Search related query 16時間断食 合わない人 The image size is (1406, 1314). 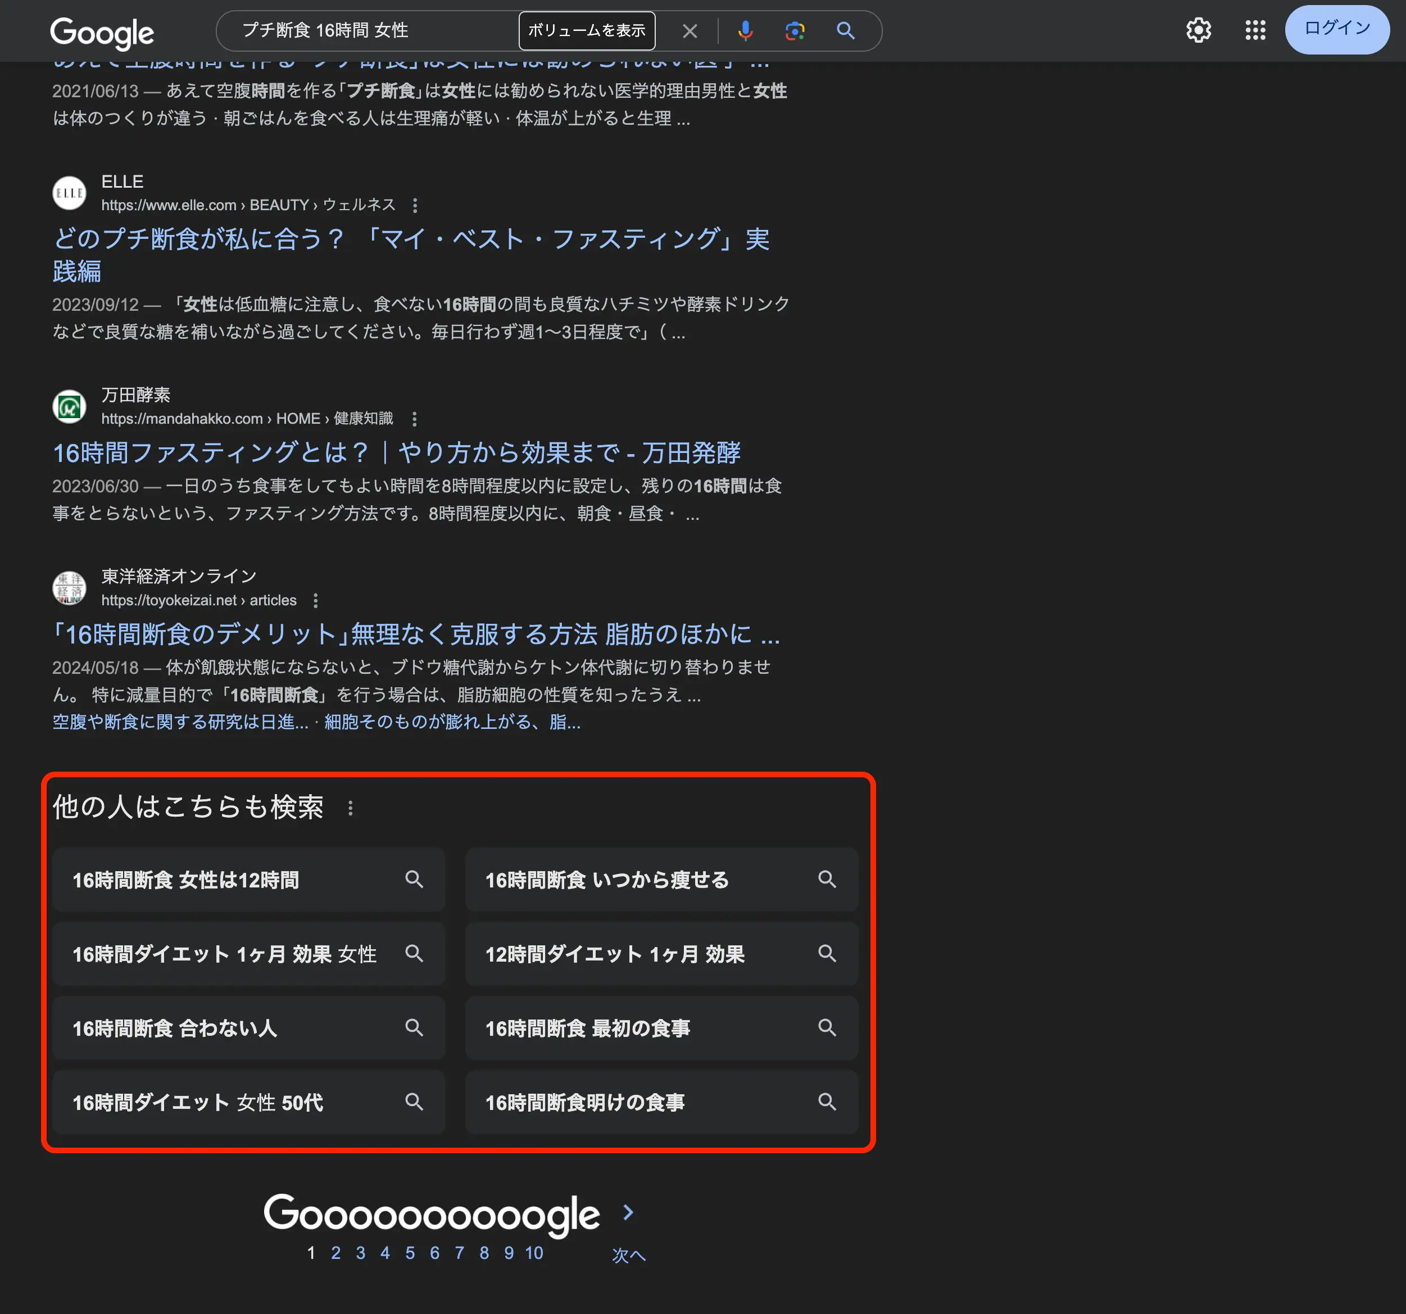tap(249, 1029)
